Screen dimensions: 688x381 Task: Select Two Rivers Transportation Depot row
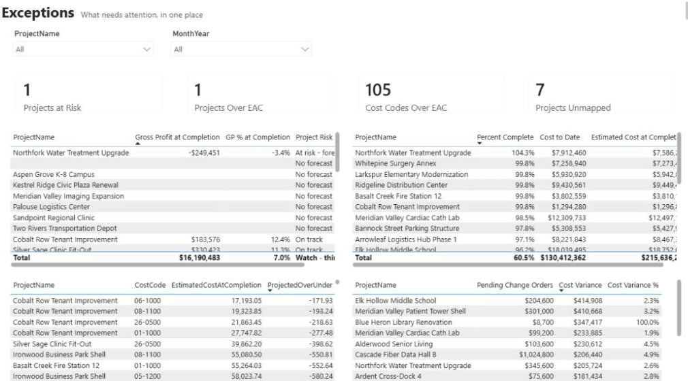pos(172,229)
